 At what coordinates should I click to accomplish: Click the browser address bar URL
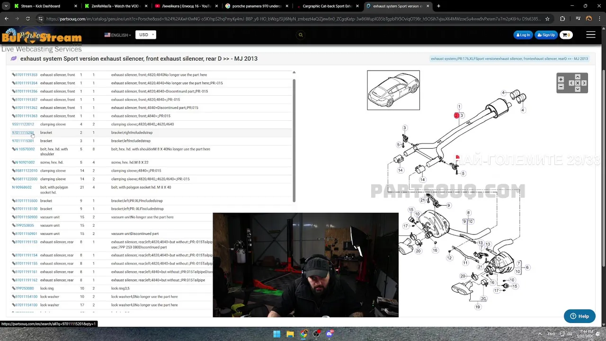tap(294, 18)
